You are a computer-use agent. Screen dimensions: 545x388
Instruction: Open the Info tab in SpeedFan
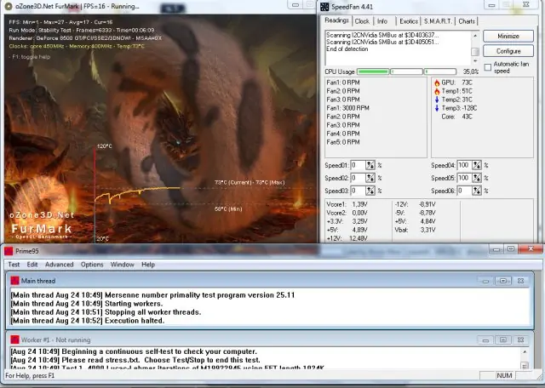tap(382, 21)
